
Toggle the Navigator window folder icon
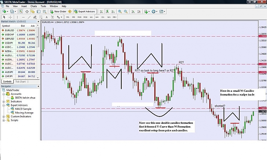33,12
